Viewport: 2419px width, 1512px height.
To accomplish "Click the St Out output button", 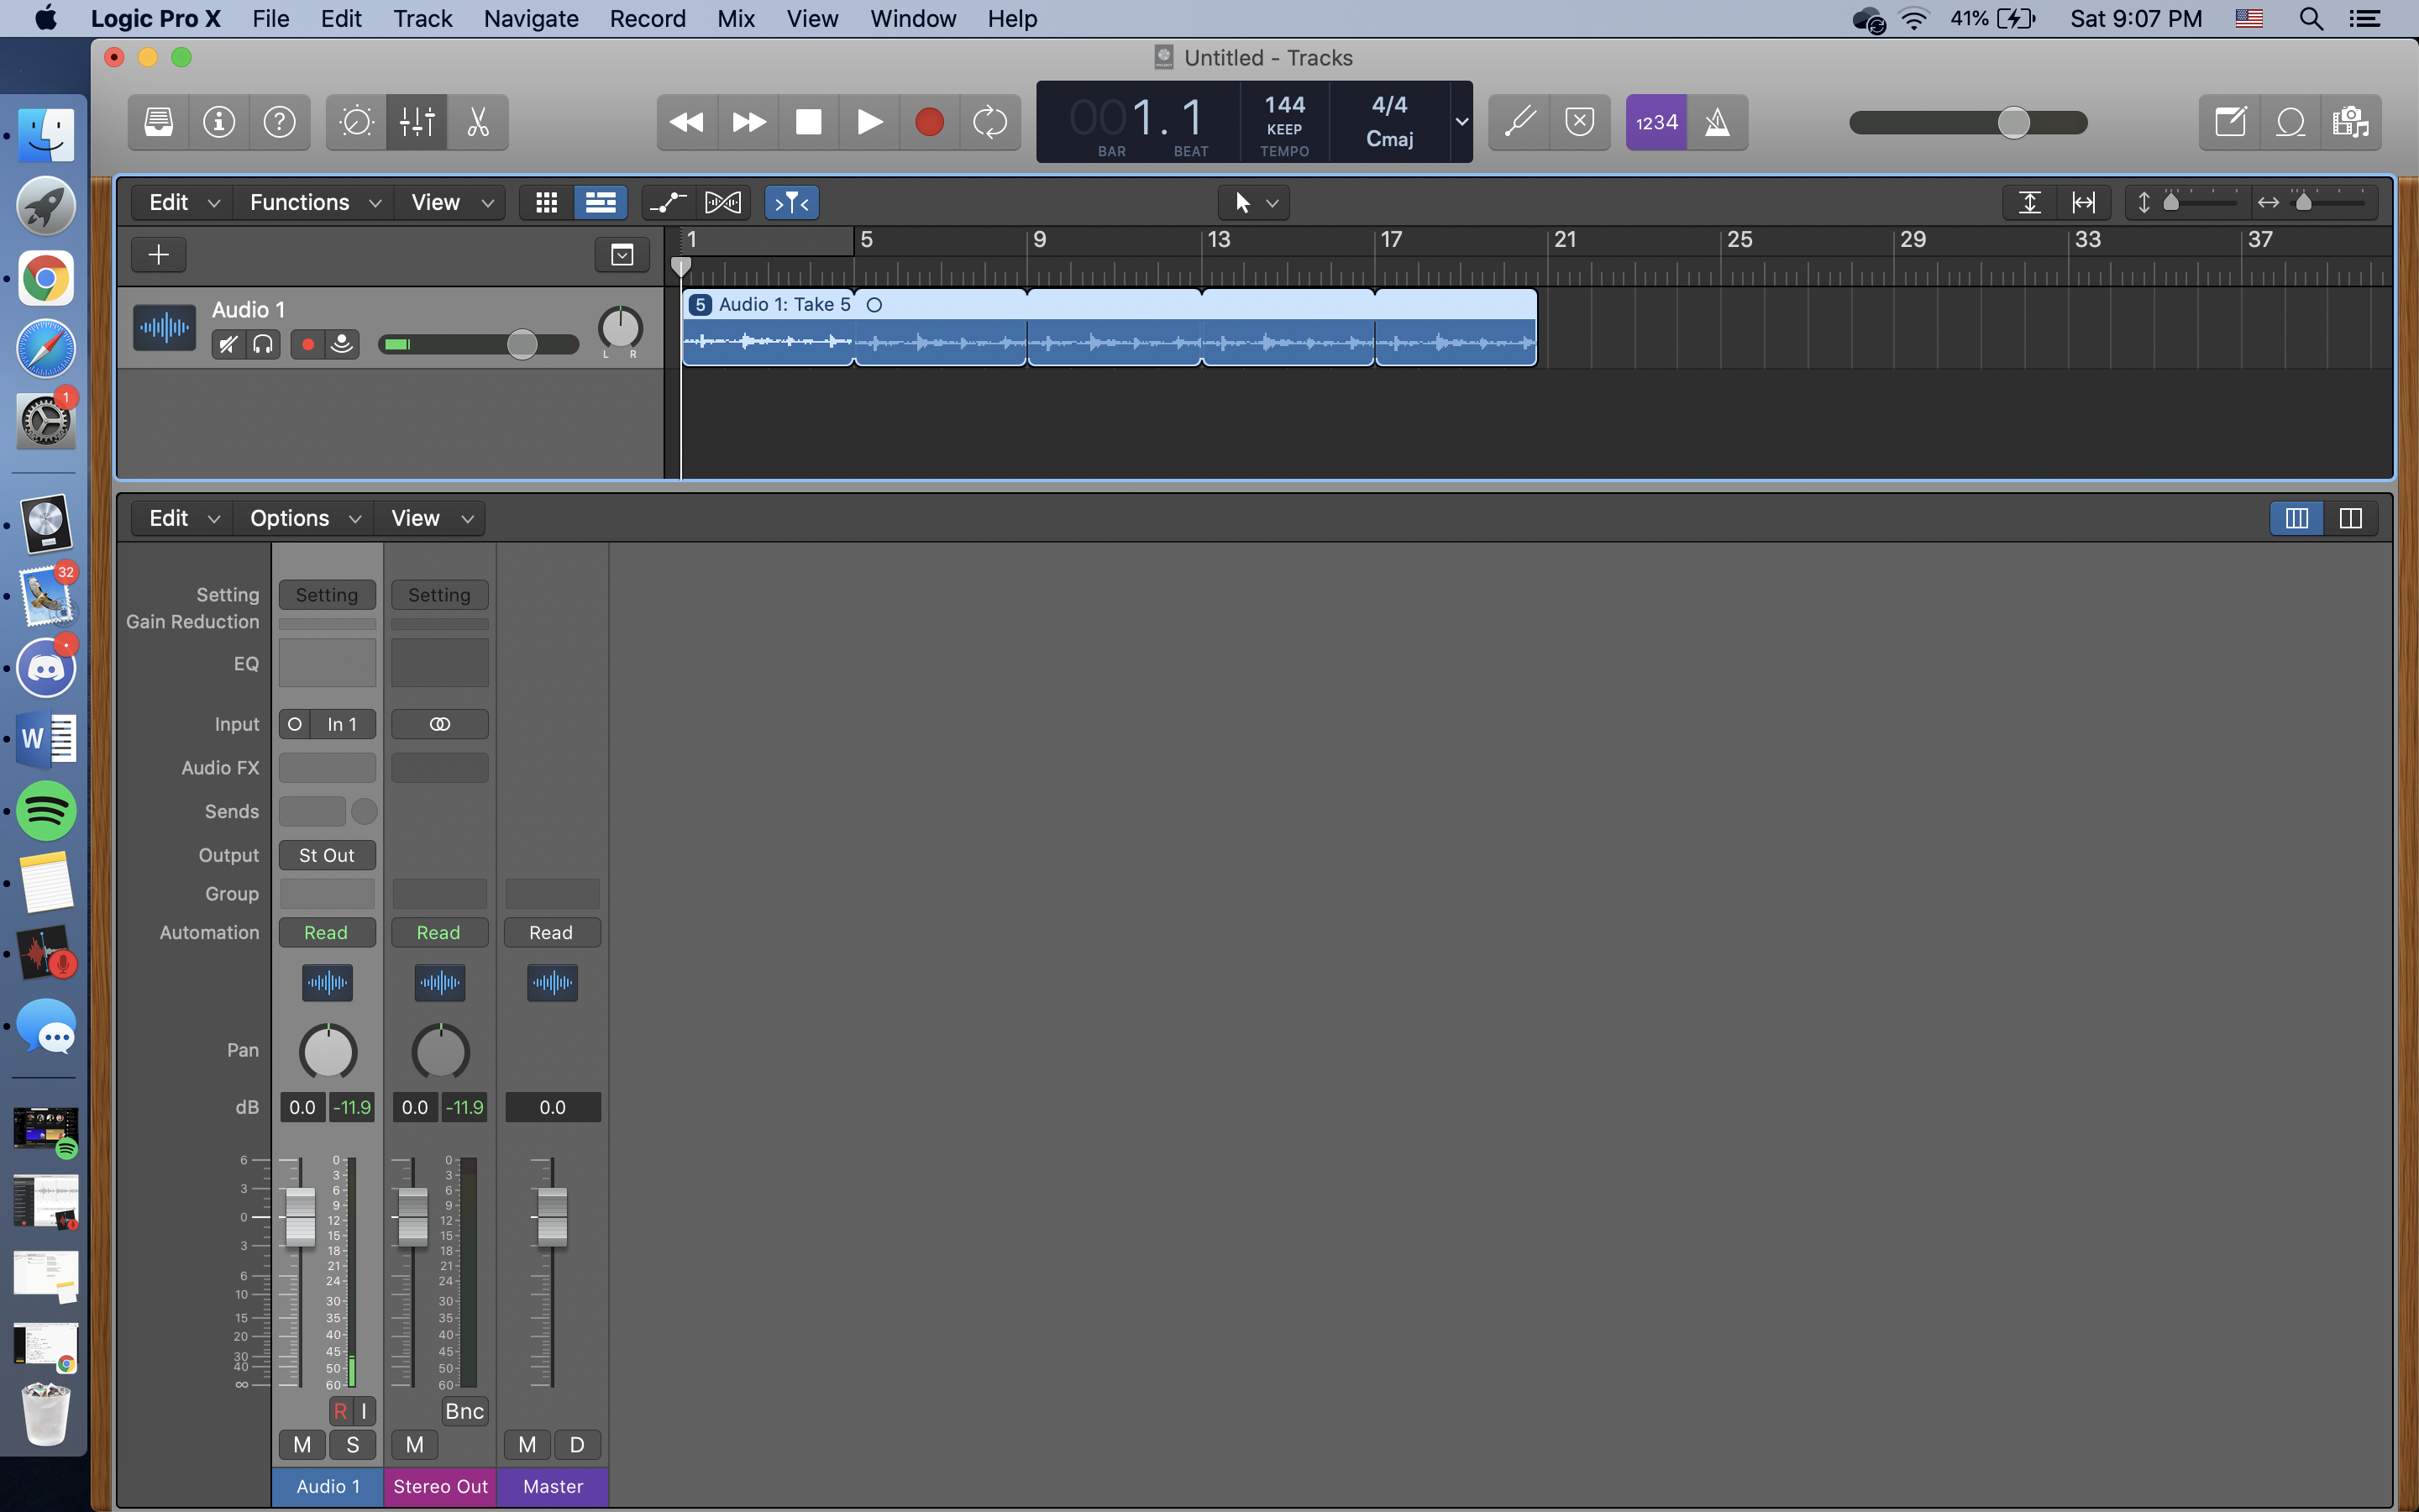I will pos(327,855).
